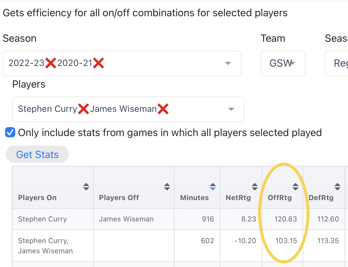
Task: Remove the 2022-23 season tag
Action: [51, 63]
